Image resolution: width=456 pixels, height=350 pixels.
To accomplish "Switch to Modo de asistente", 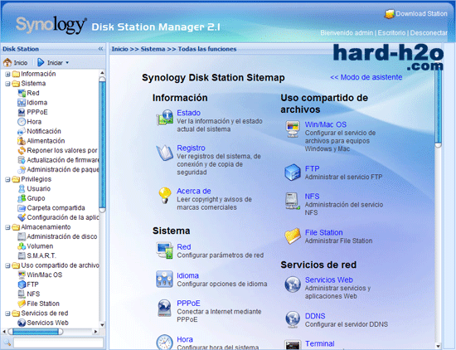I will 366,77.
